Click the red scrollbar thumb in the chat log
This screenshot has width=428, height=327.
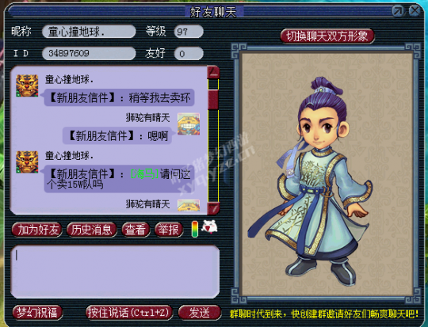point(213,100)
